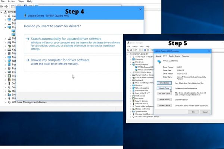Image resolution: width=224 pixels, height=149 pixels.
Task: Click Human Interface Devices icon in right Device Manager
Action: (x=133, y=75)
